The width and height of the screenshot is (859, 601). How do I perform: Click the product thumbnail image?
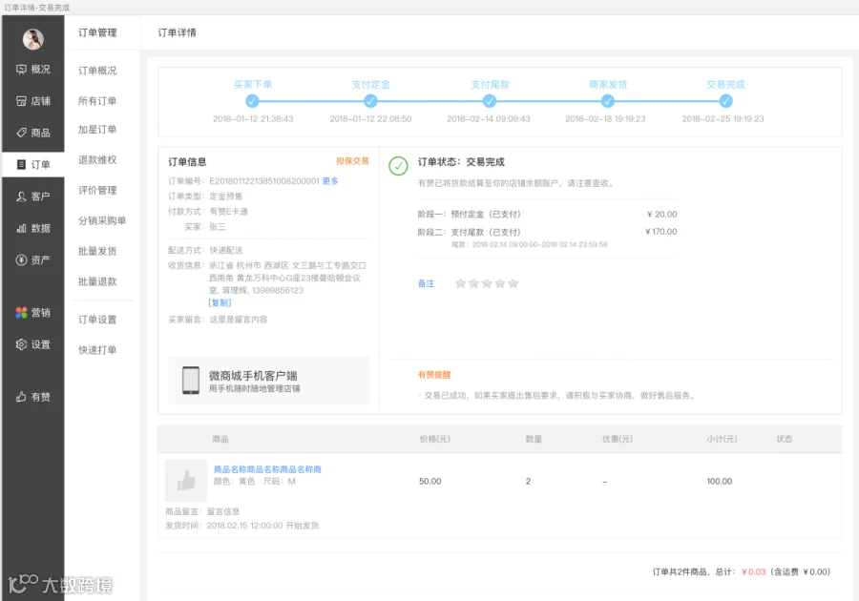click(x=186, y=481)
